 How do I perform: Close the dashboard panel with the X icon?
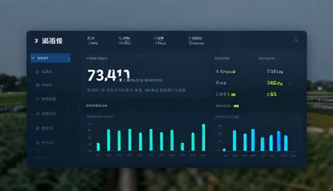pyautogui.click(x=296, y=40)
